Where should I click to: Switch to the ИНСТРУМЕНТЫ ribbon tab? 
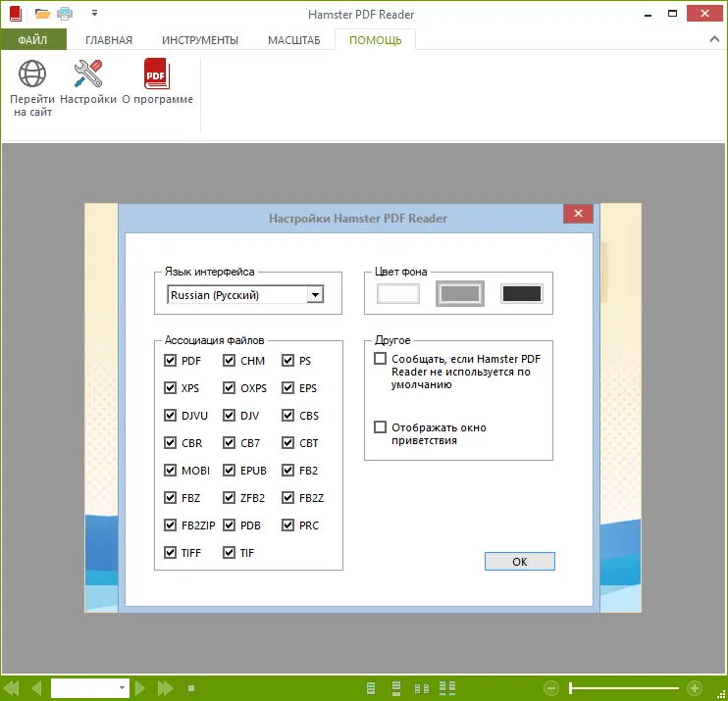pos(199,40)
